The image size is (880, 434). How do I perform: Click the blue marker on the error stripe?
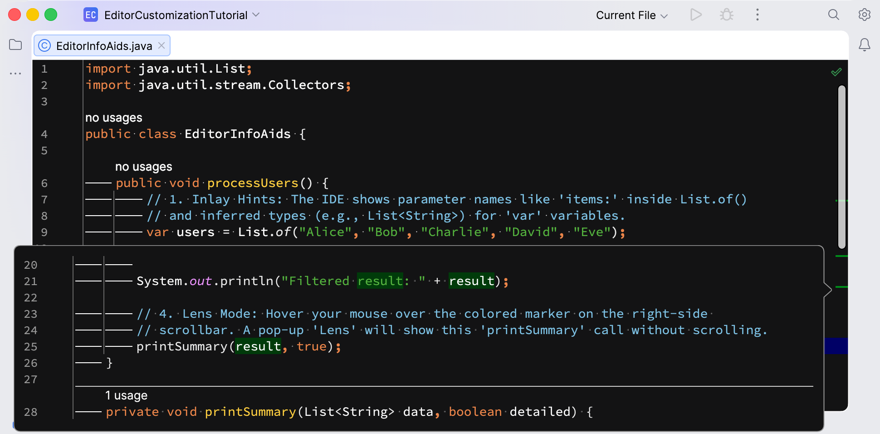point(836,346)
